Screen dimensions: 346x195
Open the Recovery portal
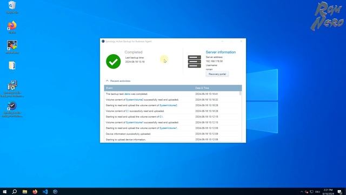pos(217,74)
